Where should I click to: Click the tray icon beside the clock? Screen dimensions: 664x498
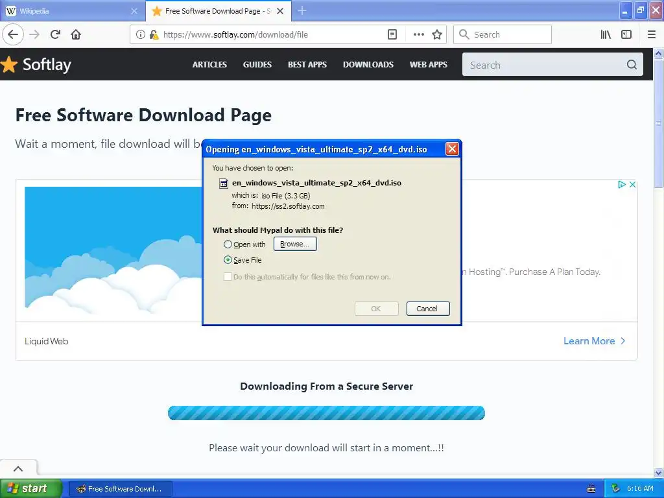tap(616, 489)
